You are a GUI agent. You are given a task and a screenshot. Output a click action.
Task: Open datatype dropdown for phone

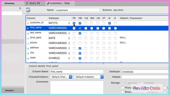(69, 43)
